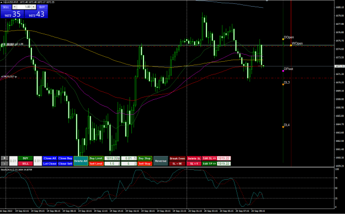Click the first 0.01 lot size box
Viewport: 345px width, 214px height.
coord(13,161)
